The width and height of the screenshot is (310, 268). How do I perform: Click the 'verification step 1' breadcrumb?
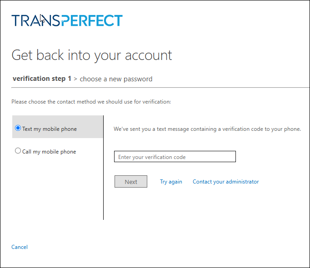42,79
